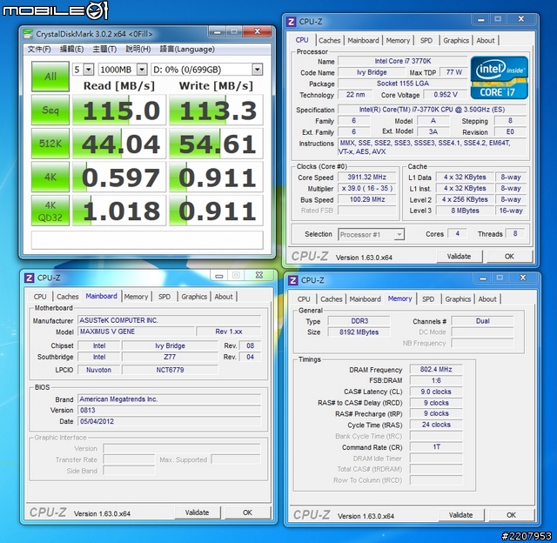This screenshot has height=543, width=557.
Task: Switch to SPD tab in Memory window
Action: (x=428, y=299)
